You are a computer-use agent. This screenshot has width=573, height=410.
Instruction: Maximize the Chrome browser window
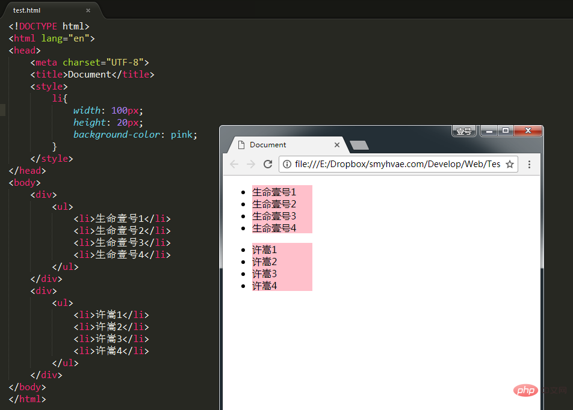coord(506,130)
